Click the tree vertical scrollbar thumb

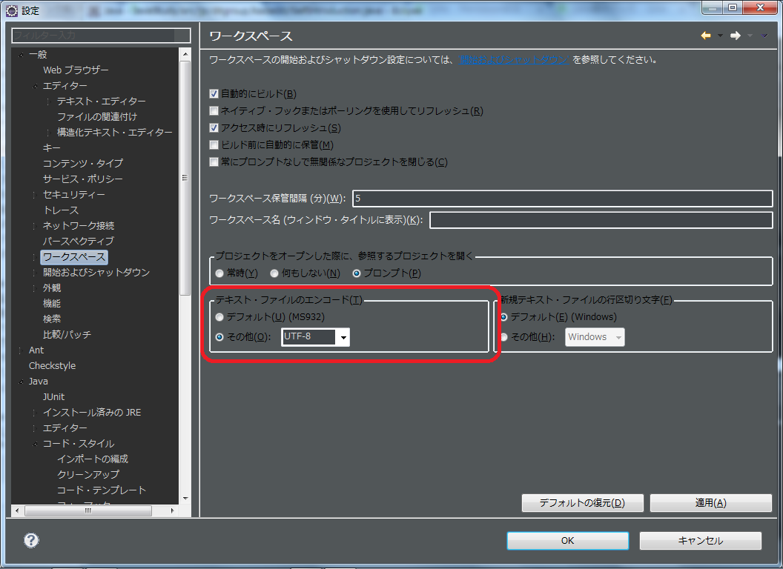[x=185, y=179]
